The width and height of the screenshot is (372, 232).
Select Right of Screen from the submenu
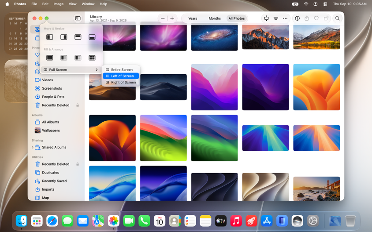click(x=121, y=82)
